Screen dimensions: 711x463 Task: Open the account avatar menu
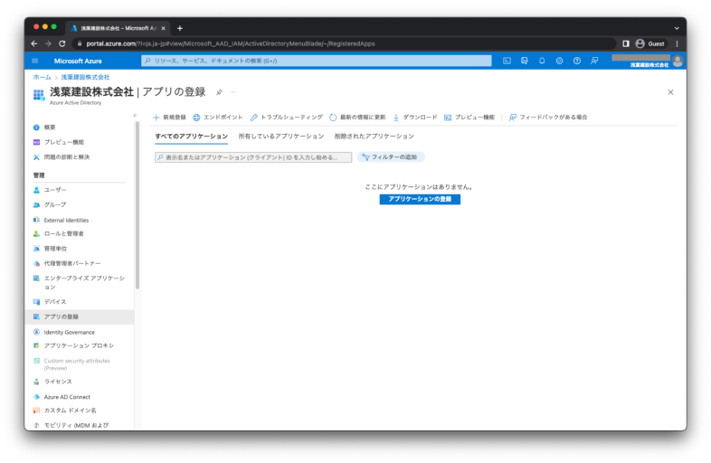click(678, 61)
